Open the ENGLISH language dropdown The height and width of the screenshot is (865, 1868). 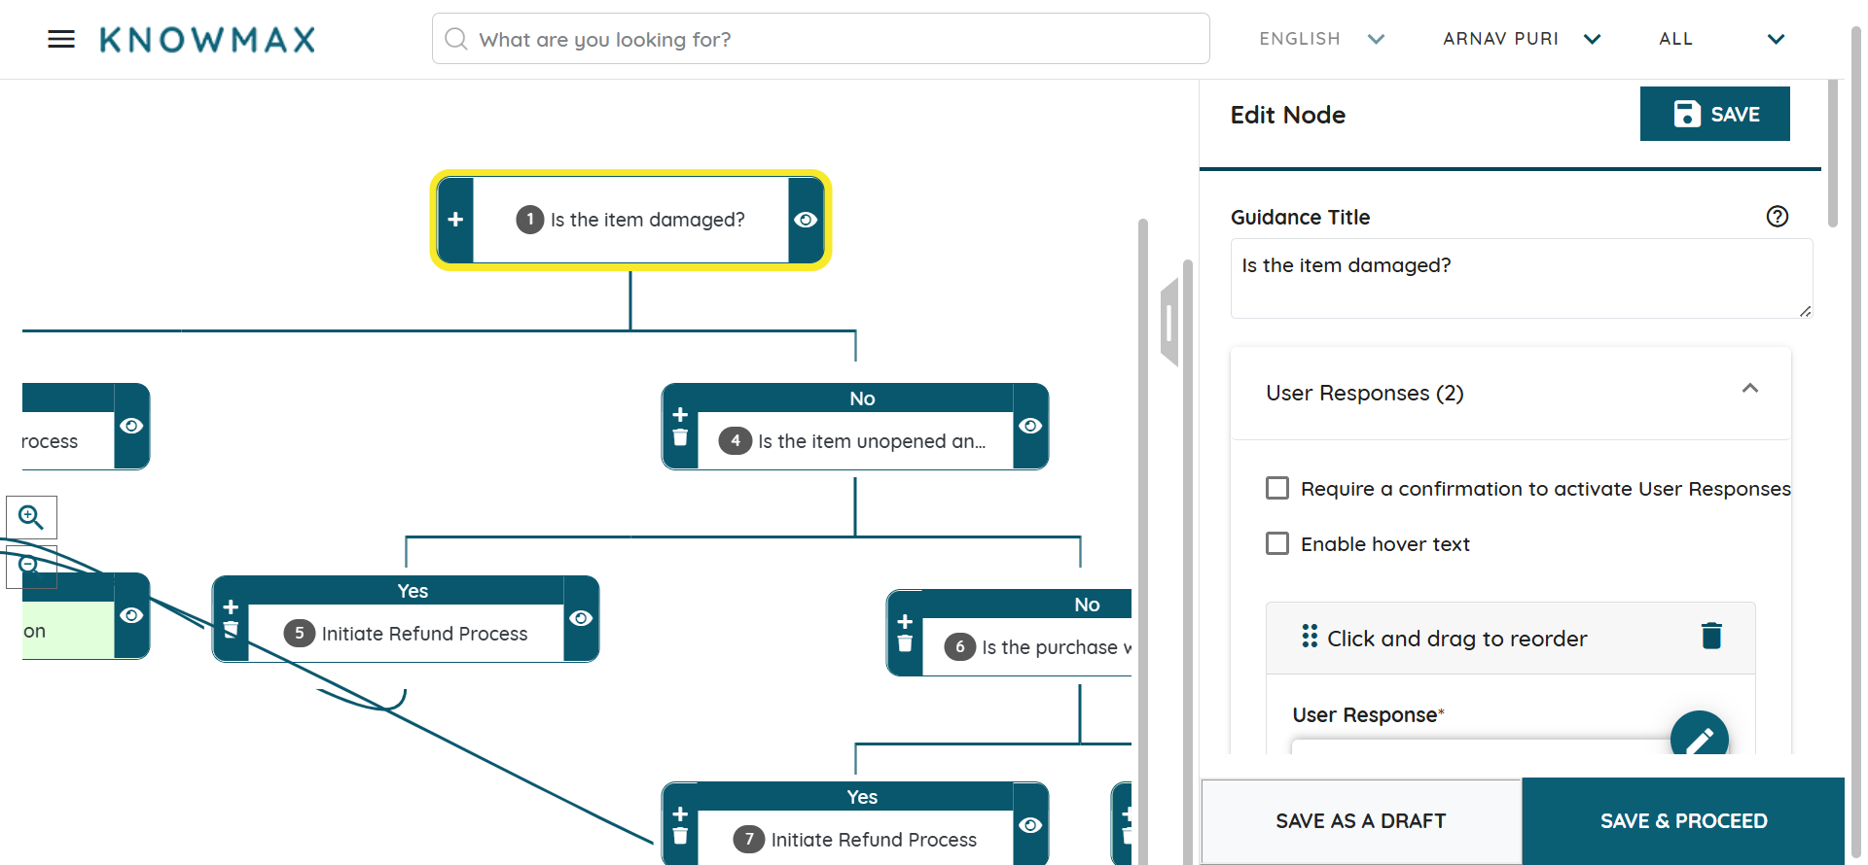point(1321,39)
